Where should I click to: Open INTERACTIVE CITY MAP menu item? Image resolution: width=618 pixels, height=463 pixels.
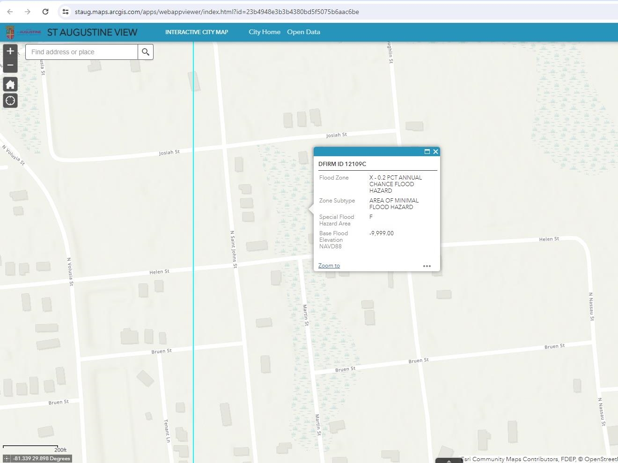point(197,32)
